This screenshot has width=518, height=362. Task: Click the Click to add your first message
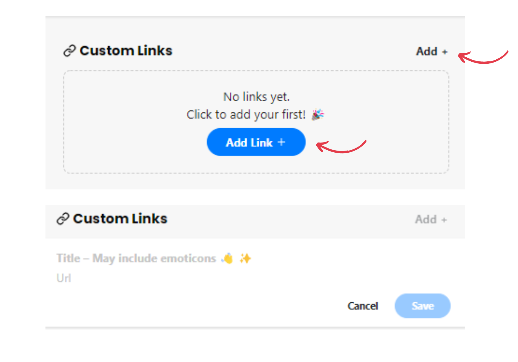click(x=246, y=115)
